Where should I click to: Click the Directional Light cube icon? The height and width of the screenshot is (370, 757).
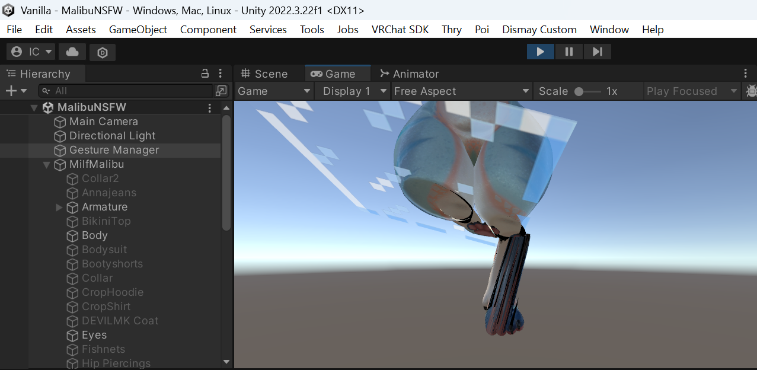(60, 136)
